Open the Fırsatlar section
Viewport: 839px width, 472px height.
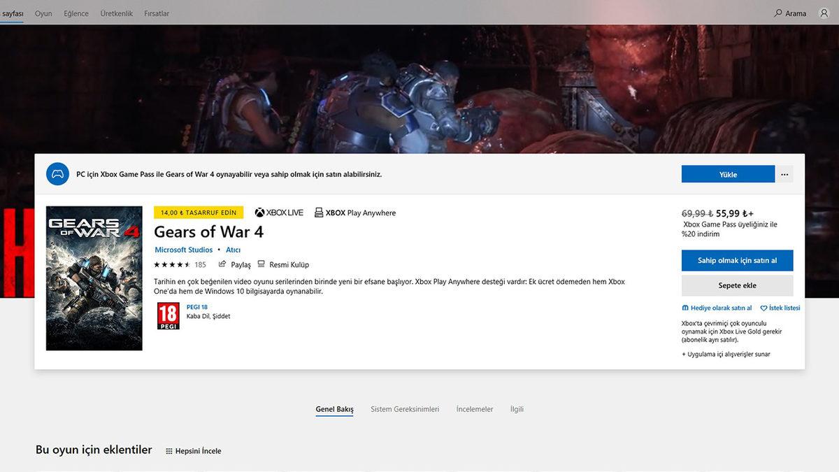156,13
